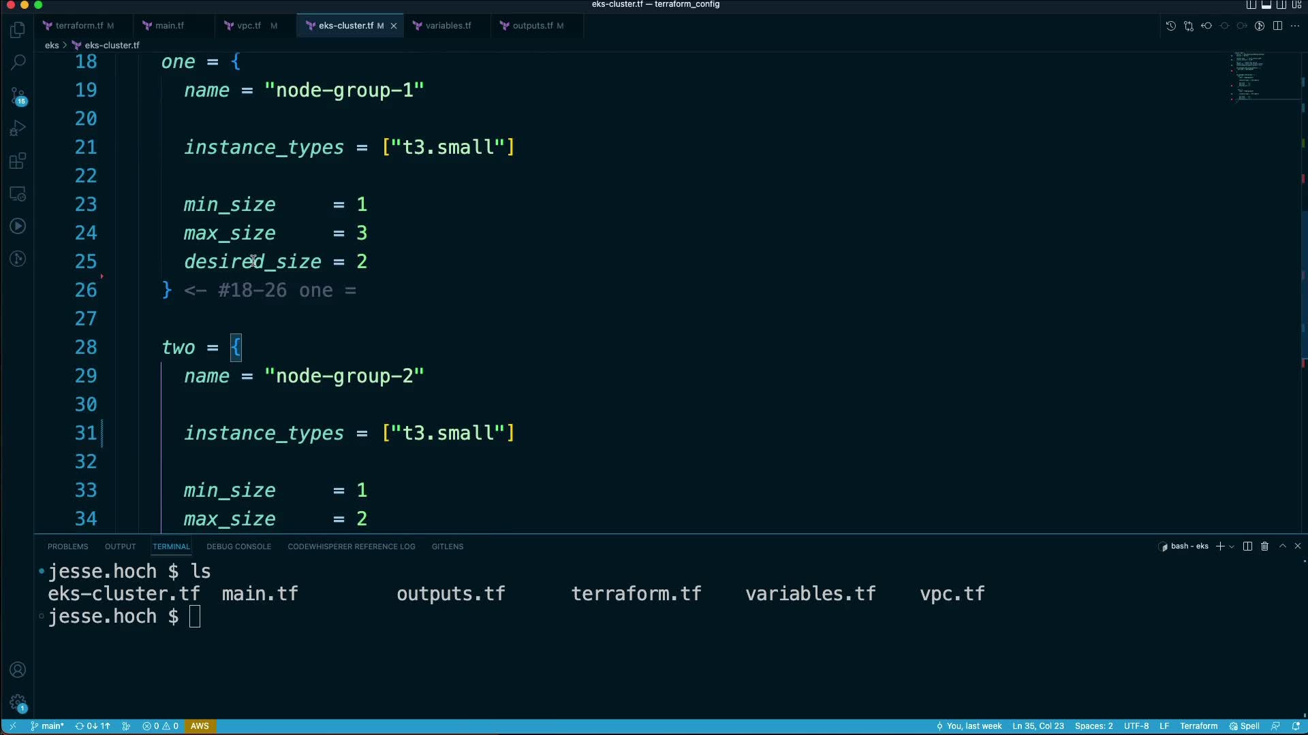Open the Extensions view
This screenshot has height=735, width=1308.
tap(18, 161)
